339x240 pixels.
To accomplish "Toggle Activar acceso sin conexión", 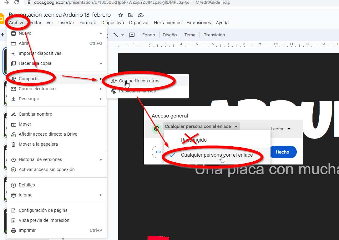I will [x=57, y=170].
